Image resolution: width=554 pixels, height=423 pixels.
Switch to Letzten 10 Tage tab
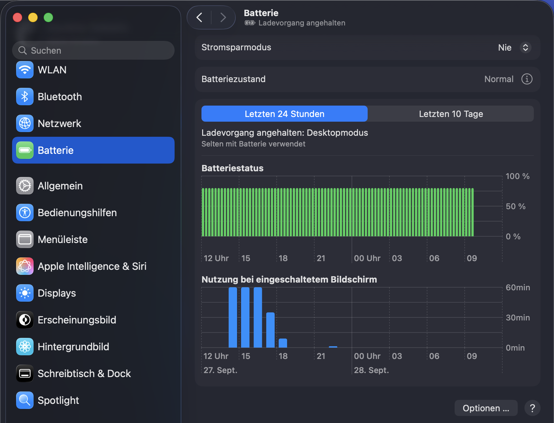click(451, 114)
